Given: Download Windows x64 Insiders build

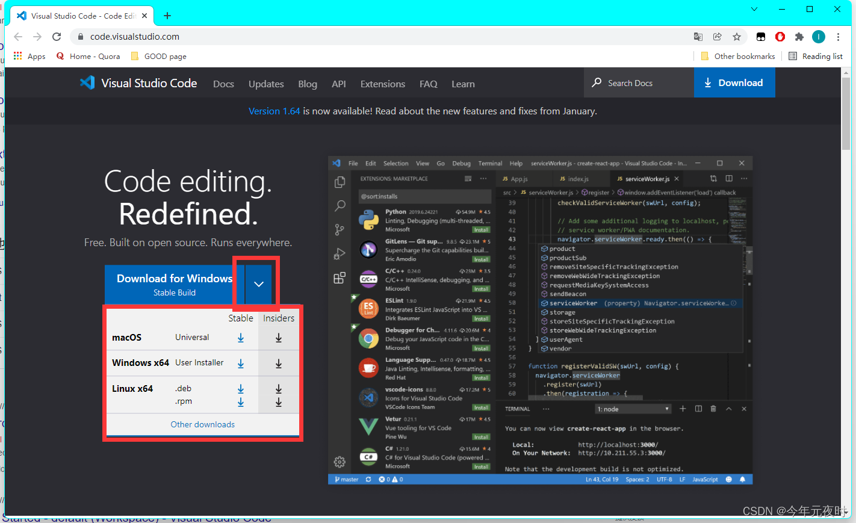Looking at the screenshot, I should (x=279, y=364).
